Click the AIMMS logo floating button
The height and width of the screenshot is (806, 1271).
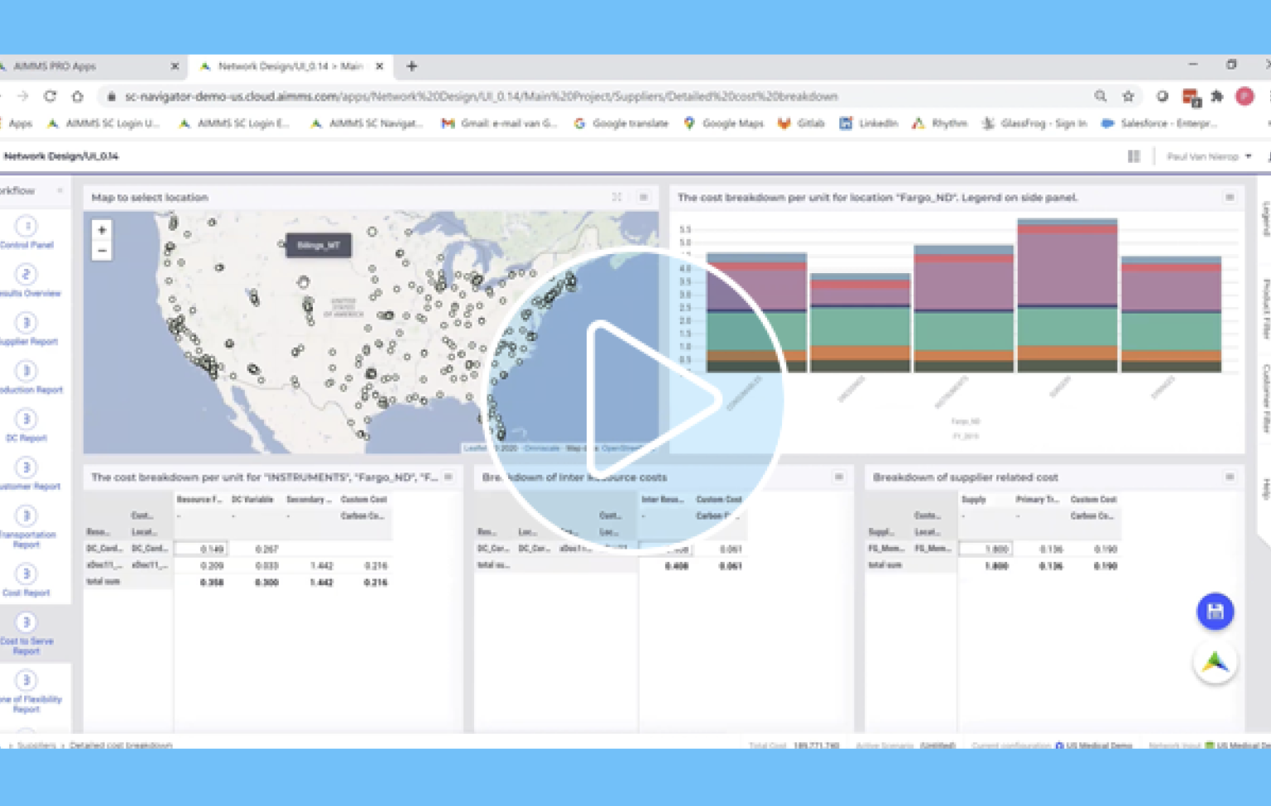(1214, 661)
